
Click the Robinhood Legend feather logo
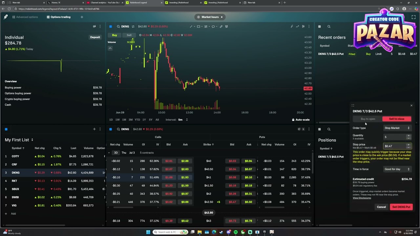[x=6, y=17]
